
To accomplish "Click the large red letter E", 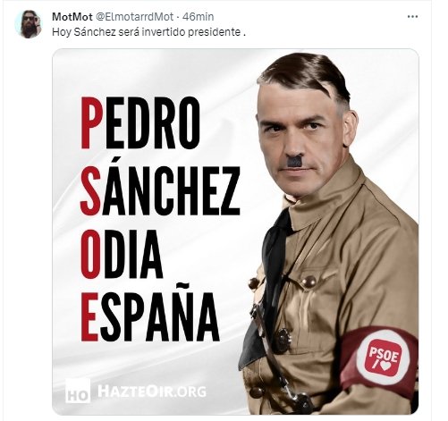I will pos(89,317).
